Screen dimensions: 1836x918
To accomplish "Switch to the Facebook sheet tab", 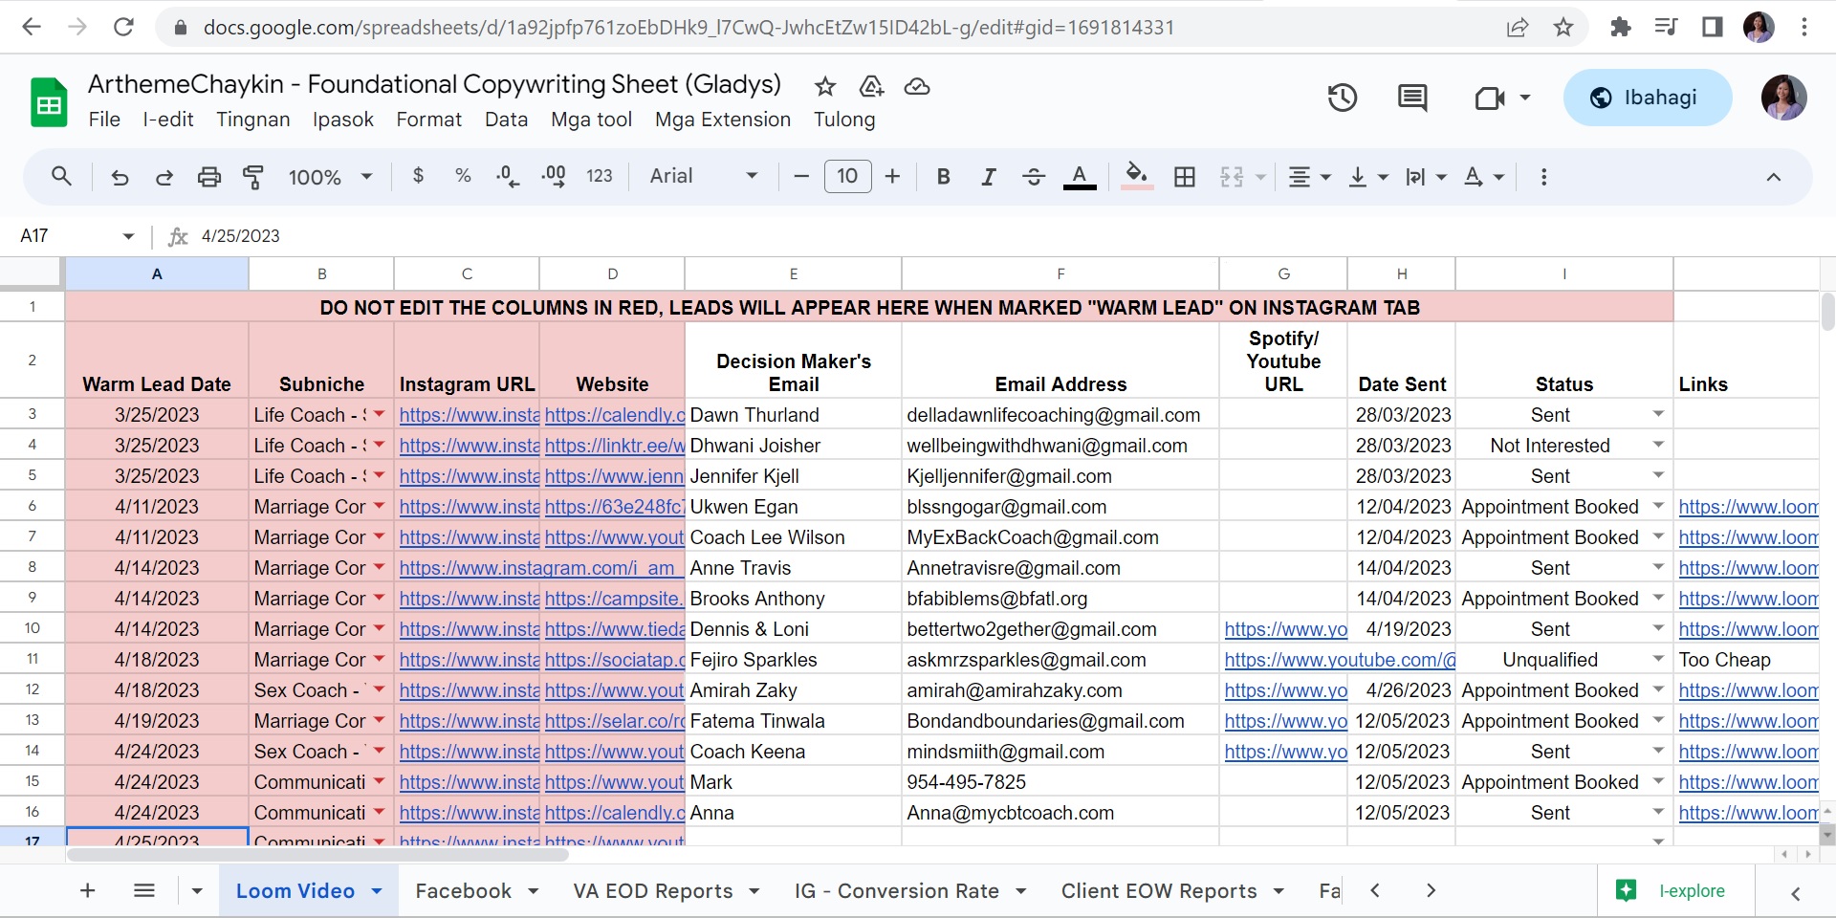I will pyautogui.click(x=463, y=890).
